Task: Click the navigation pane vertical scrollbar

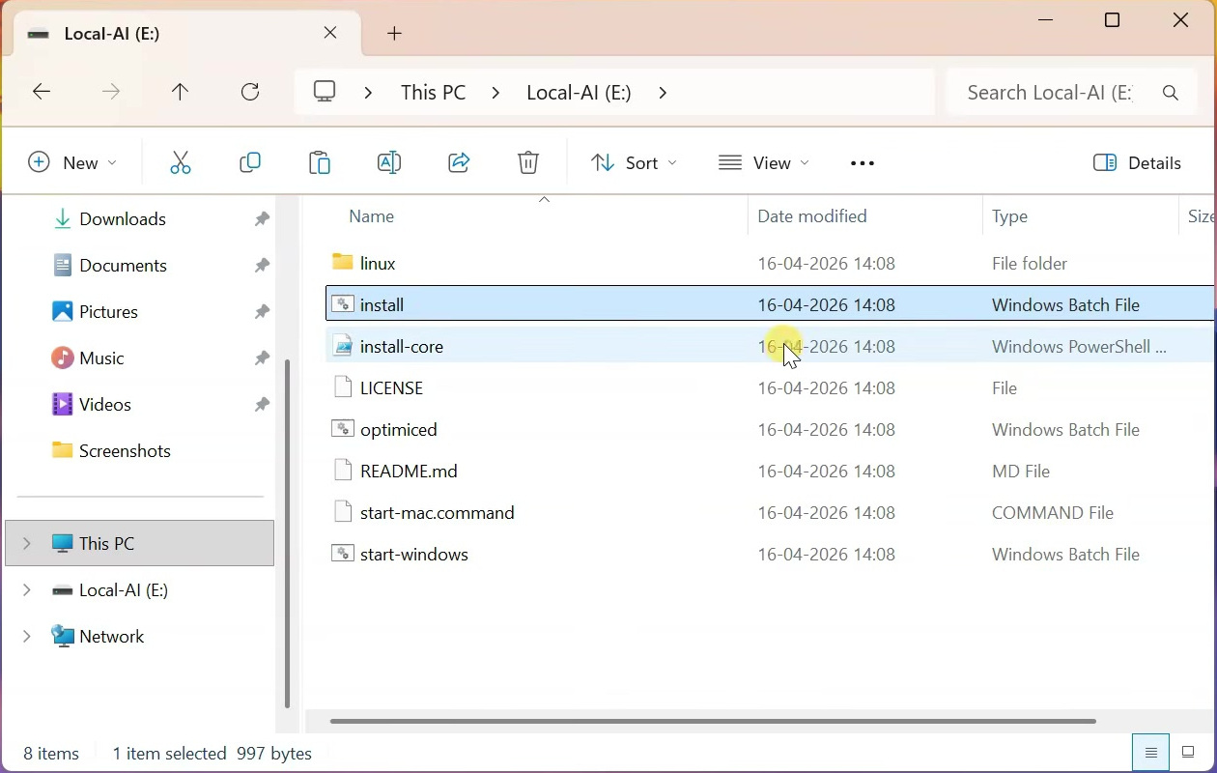Action: 287,533
